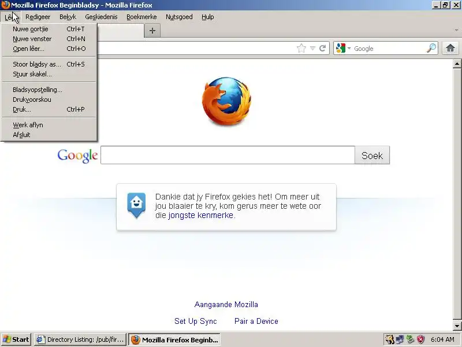Viewport: 462px width, 347px height.
Task: Click the network computers tray icon
Action: 400,339
